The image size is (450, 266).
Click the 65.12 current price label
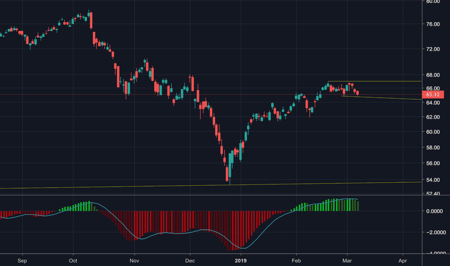pyautogui.click(x=433, y=95)
